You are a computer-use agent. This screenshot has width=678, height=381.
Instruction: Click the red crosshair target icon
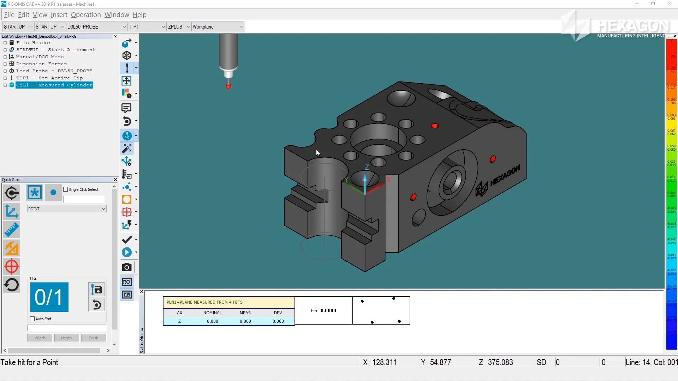pyautogui.click(x=11, y=266)
